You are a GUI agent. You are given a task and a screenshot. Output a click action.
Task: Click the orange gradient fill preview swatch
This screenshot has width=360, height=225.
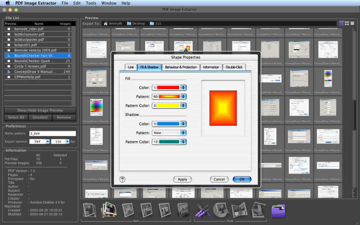(x=223, y=108)
